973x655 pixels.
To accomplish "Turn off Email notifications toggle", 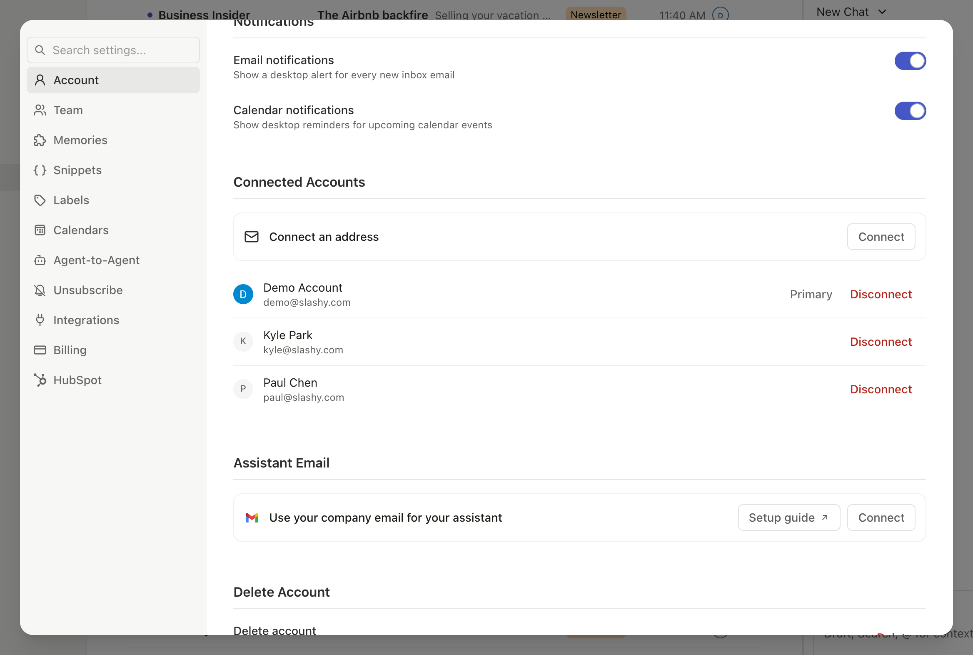I will tap(911, 61).
